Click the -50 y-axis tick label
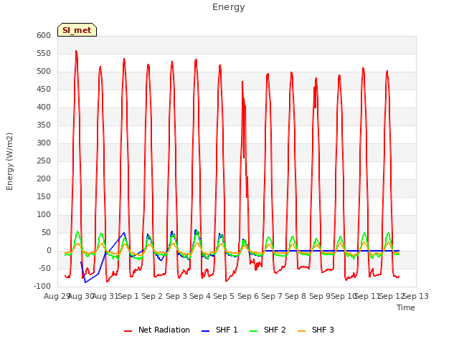 pos(44,269)
